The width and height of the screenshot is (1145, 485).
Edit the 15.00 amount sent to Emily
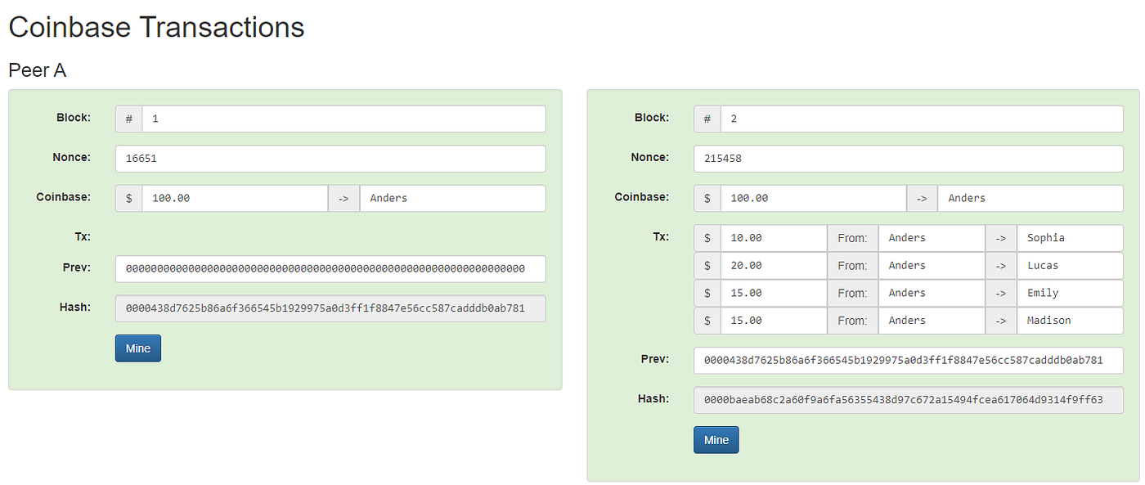click(774, 293)
